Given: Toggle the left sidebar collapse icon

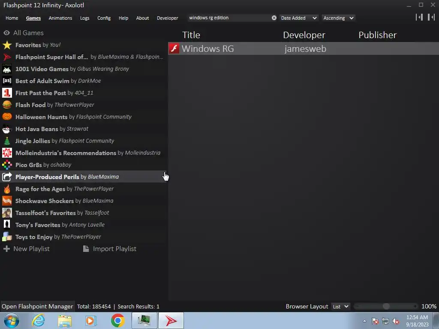Looking at the screenshot, I should [x=419, y=17].
